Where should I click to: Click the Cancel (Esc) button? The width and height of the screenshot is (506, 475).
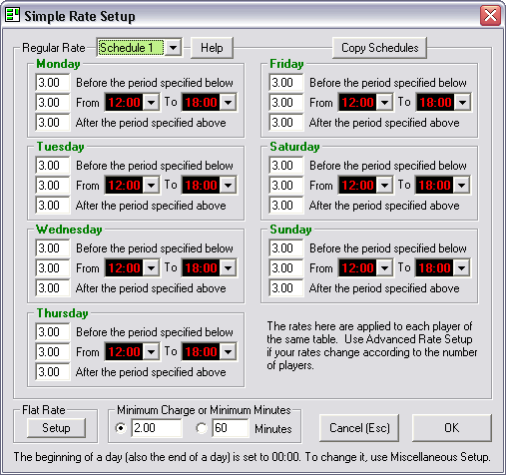[x=359, y=428]
